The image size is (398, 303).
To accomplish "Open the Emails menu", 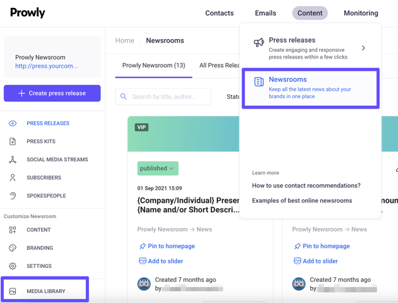I will point(265,13).
